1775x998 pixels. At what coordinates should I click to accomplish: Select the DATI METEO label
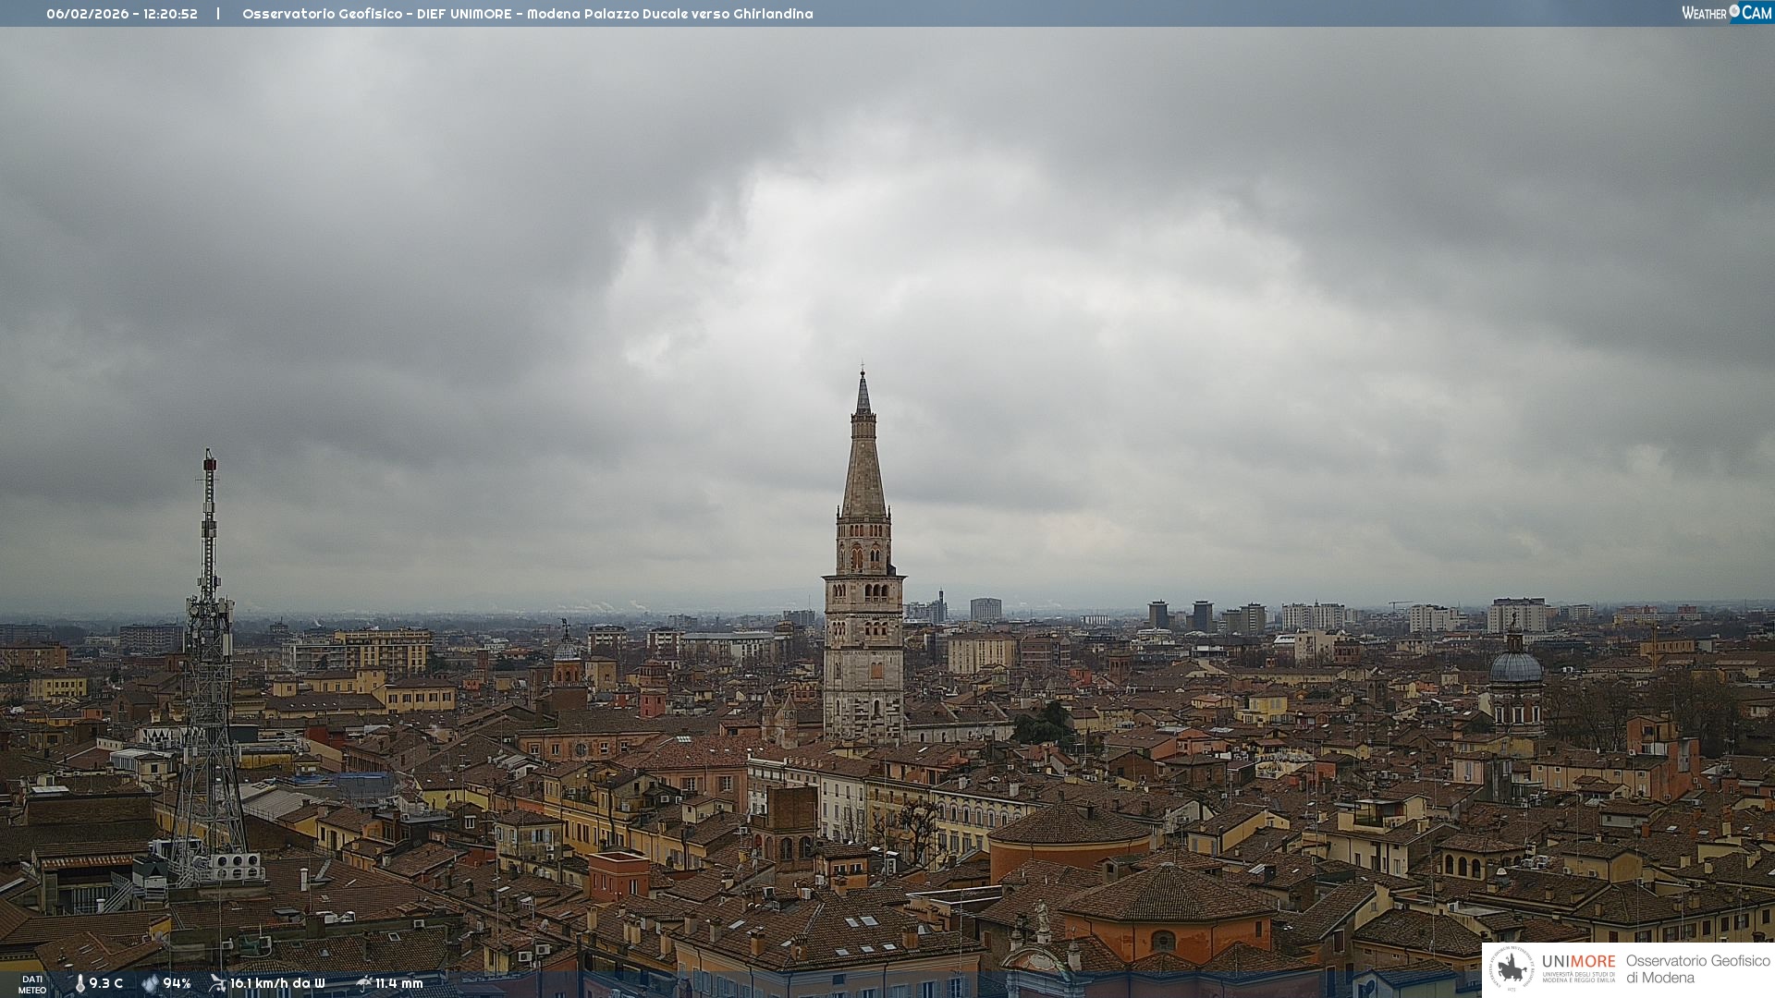coord(32,985)
